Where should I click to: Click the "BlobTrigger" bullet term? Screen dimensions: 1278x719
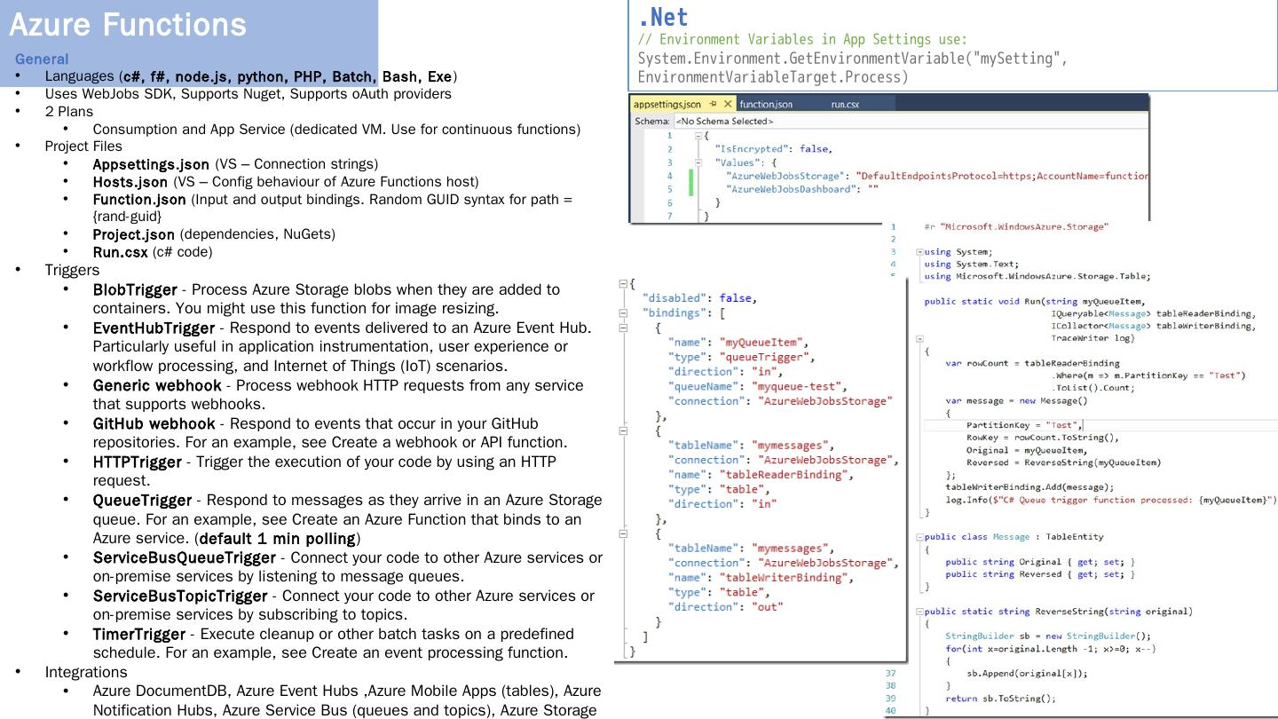[x=135, y=289]
